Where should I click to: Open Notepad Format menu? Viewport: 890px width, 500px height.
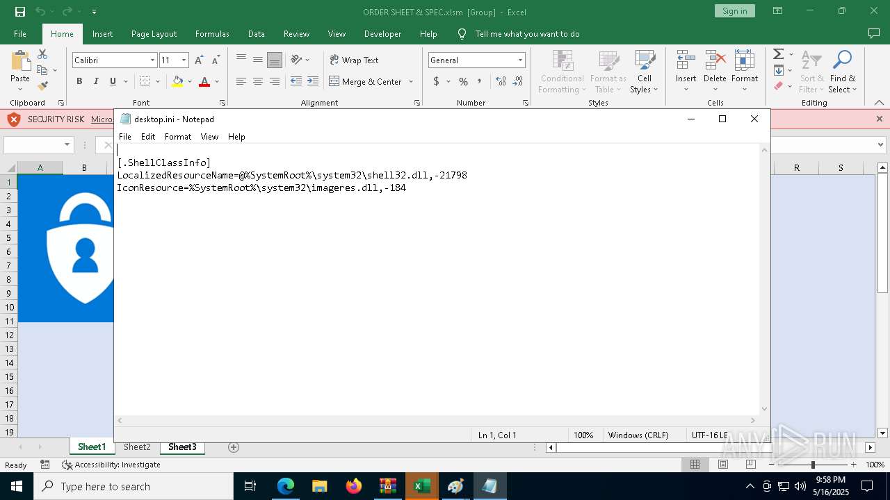(x=178, y=137)
